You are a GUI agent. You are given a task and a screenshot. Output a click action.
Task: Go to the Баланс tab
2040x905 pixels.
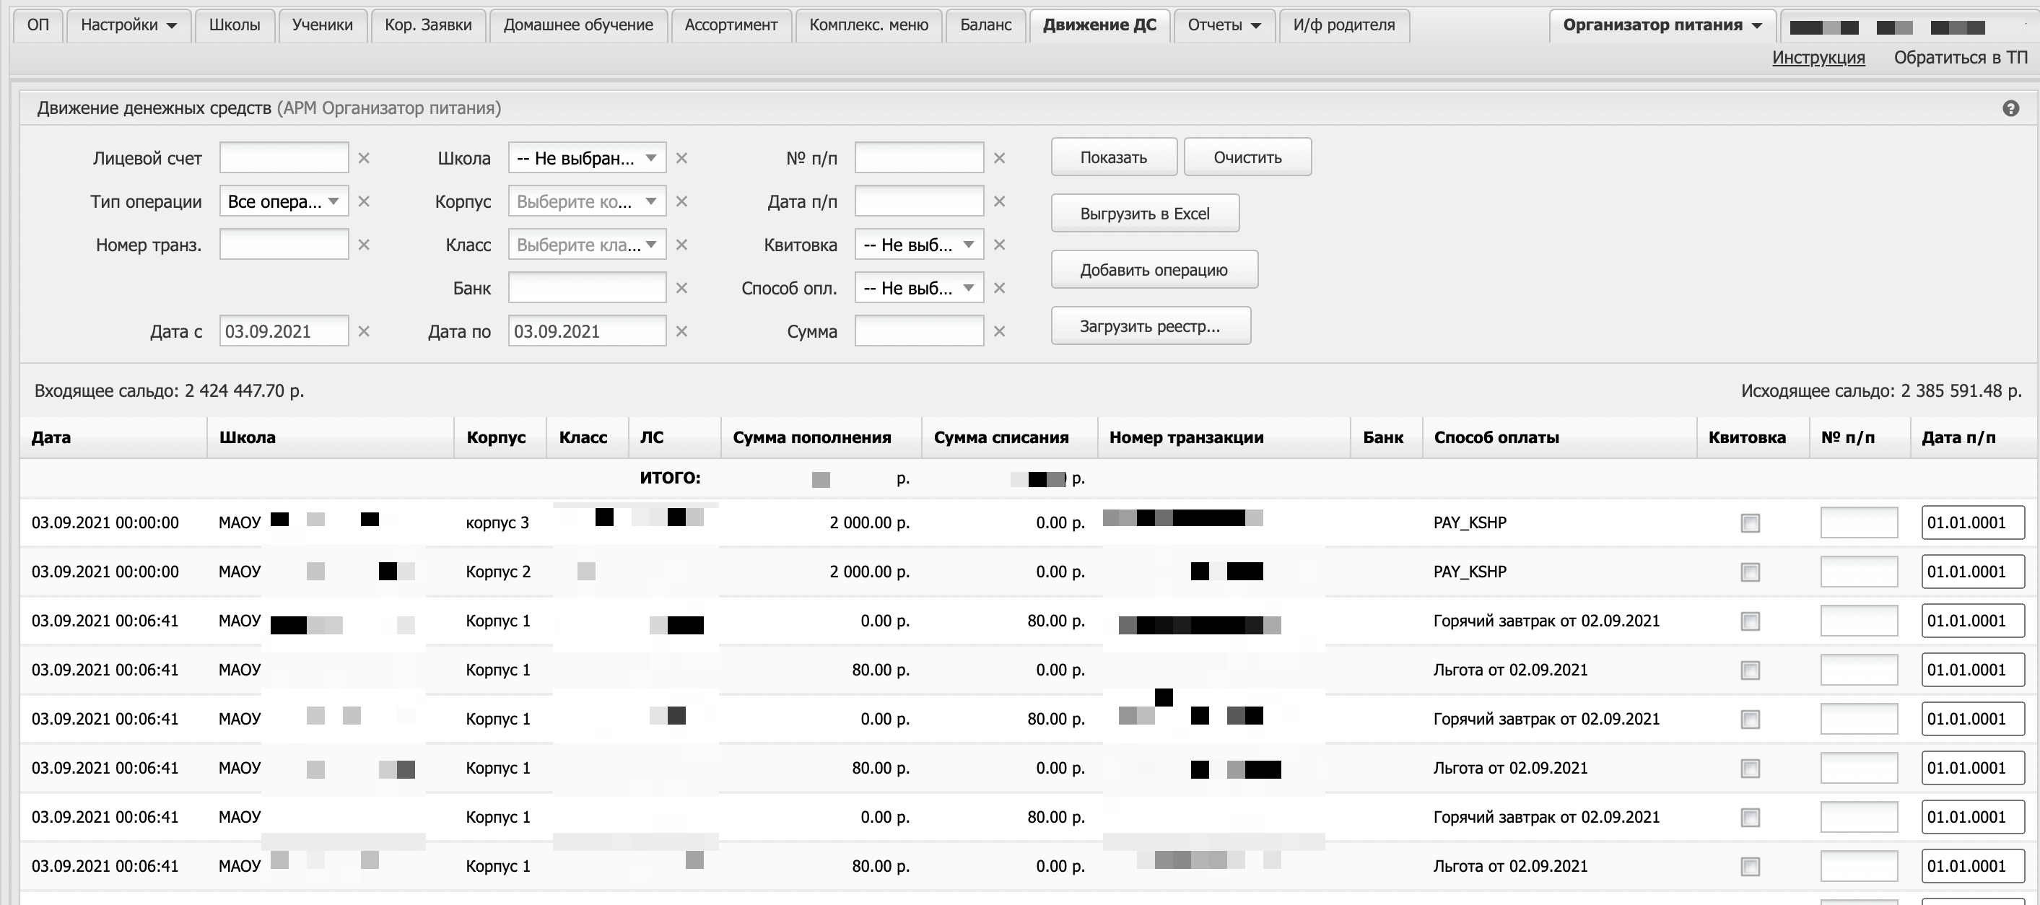point(986,25)
